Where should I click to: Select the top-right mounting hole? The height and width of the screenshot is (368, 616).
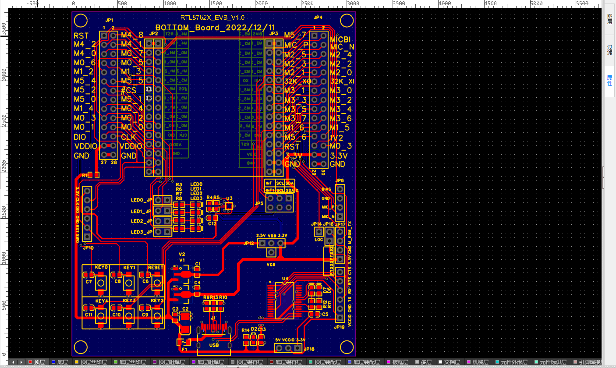click(347, 21)
